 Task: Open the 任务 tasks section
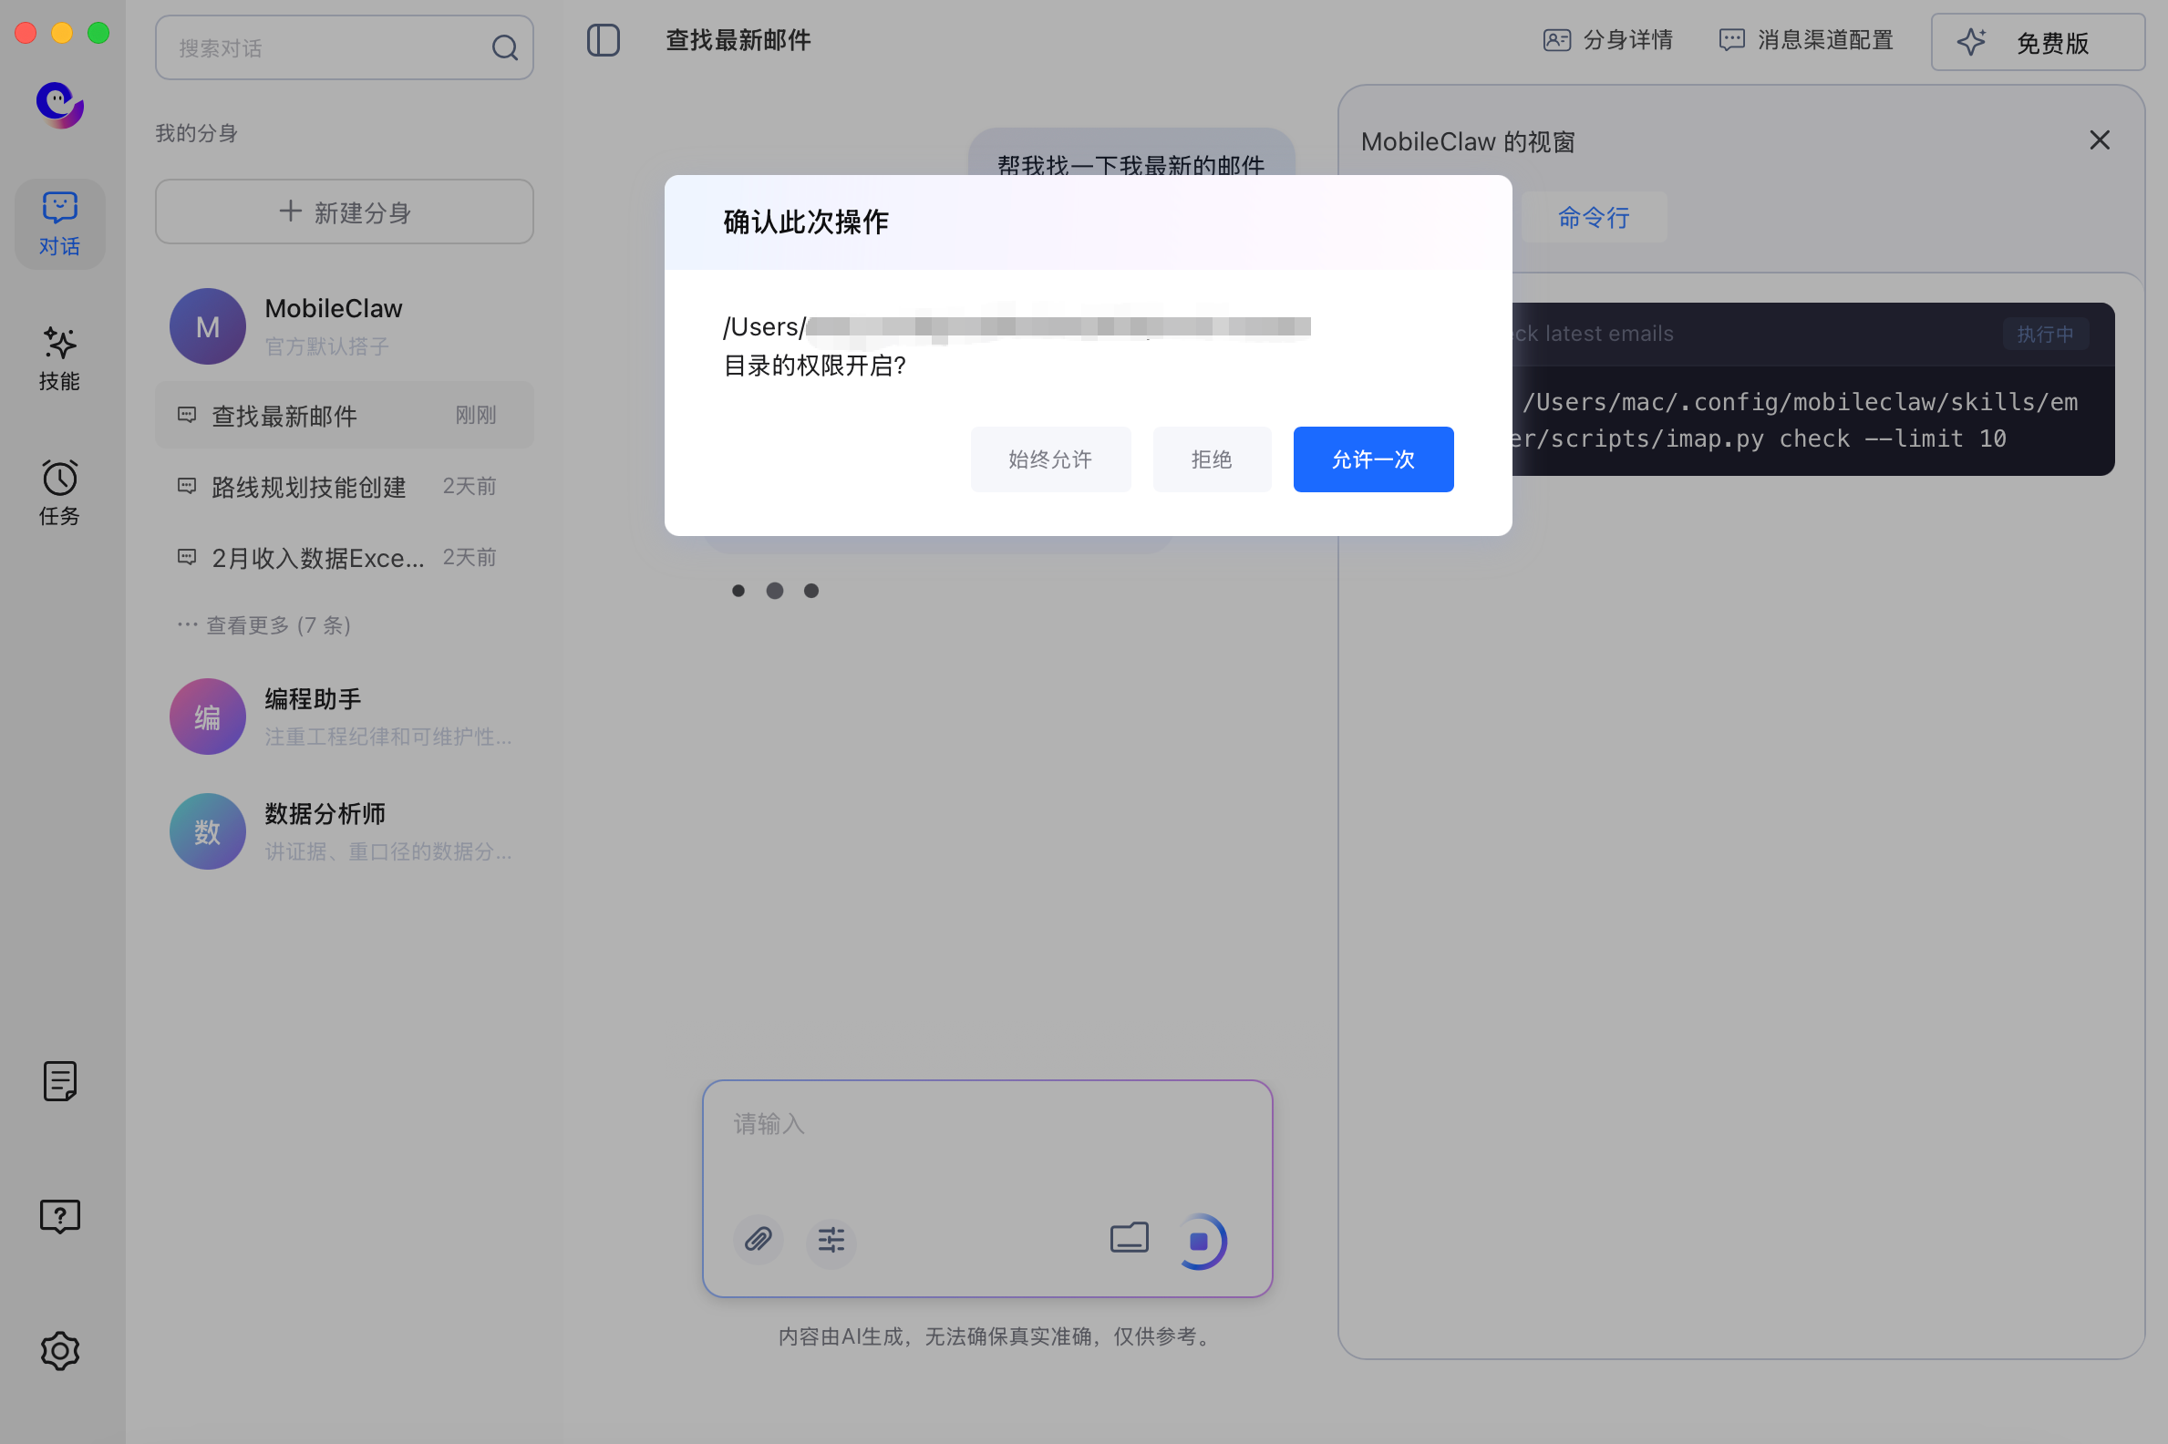60,492
